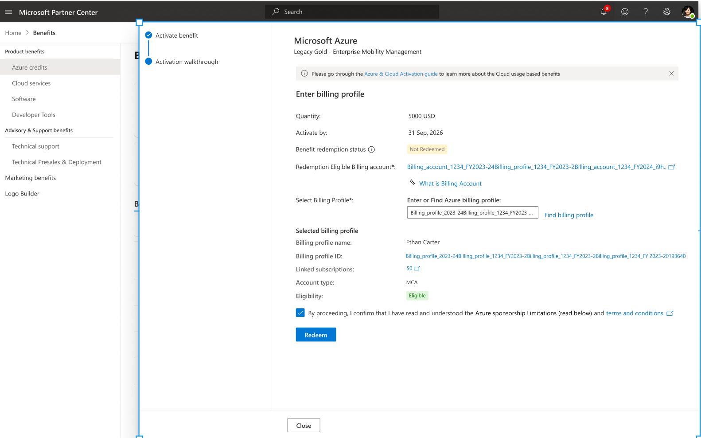
Task: Click the 31 Sep, 2026 date value
Action: click(x=426, y=133)
